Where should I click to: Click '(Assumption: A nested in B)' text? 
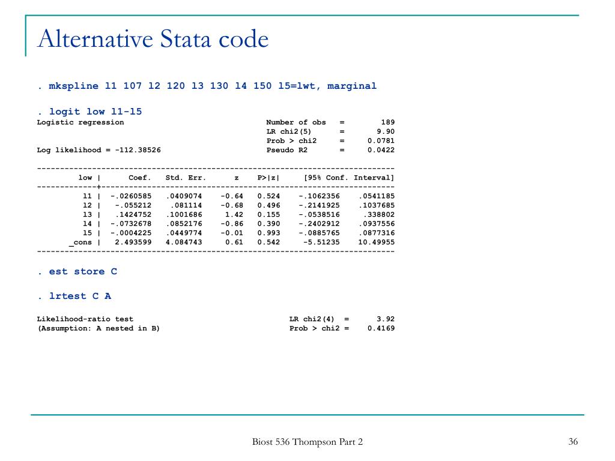(x=98, y=328)
